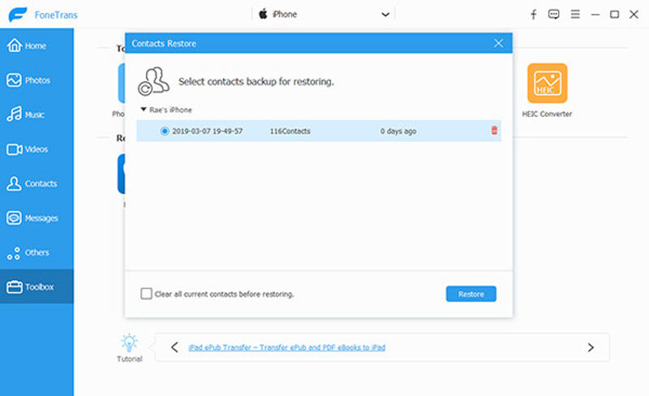Screen dimensions: 649x396
Task: Open the HEIC Converter tool
Action: click(547, 90)
